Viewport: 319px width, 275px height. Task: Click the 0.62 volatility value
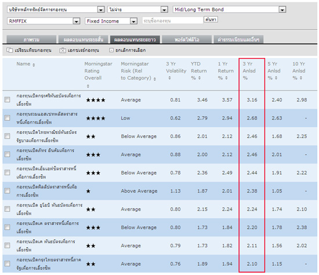coord(175,118)
